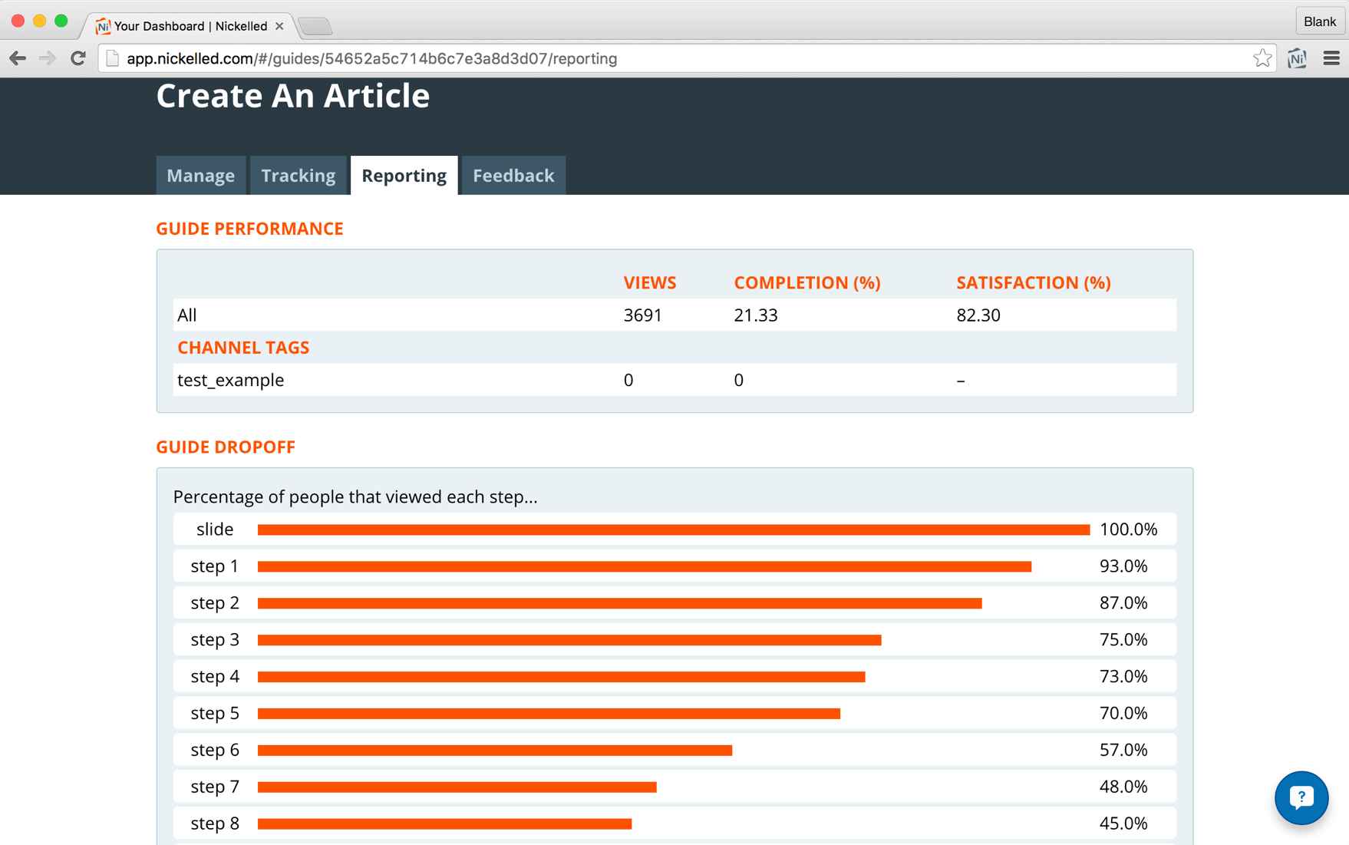This screenshot has width=1349, height=845.
Task: Click the Blank profile button
Action: [1320, 21]
